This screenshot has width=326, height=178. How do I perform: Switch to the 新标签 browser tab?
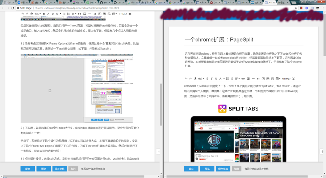click(283, 3)
